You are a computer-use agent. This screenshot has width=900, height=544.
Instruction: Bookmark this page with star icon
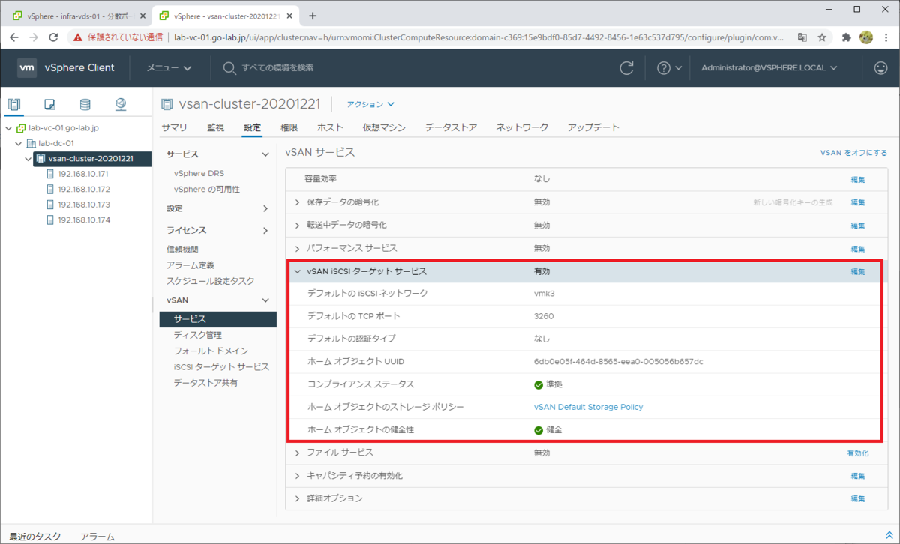tap(822, 37)
